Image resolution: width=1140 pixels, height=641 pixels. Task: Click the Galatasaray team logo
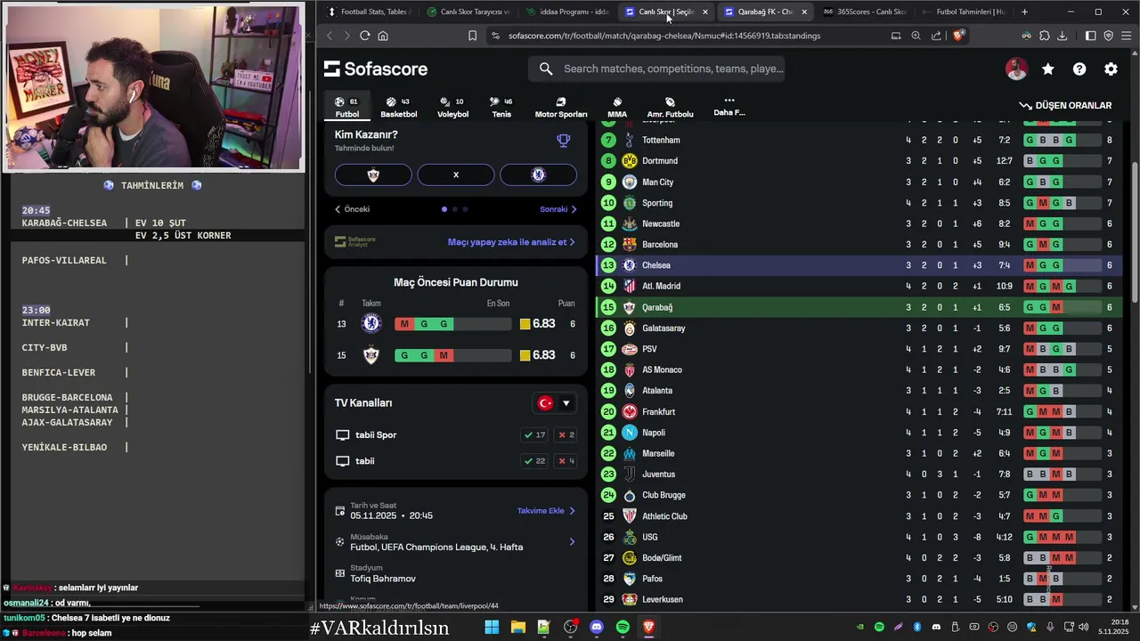tap(630, 329)
